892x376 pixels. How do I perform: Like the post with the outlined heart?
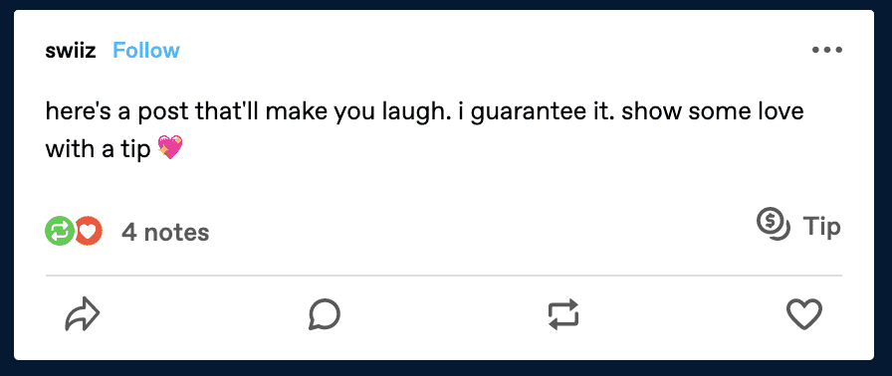pyautogui.click(x=803, y=314)
